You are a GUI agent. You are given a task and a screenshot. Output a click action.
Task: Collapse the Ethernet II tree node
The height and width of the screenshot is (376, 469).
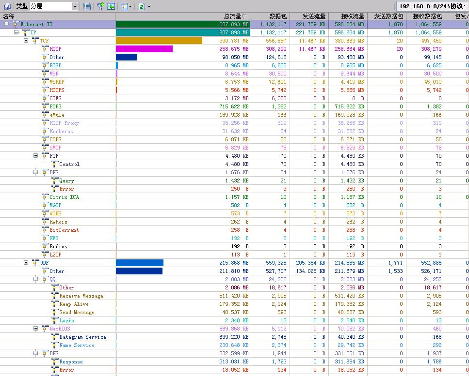6,24
